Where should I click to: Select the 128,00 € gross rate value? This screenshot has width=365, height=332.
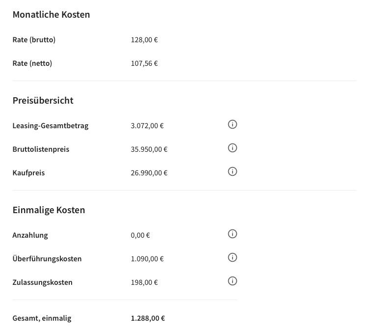pyautogui.click(x=144, y=40)
